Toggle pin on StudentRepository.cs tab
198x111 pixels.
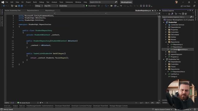click(153, 10)
